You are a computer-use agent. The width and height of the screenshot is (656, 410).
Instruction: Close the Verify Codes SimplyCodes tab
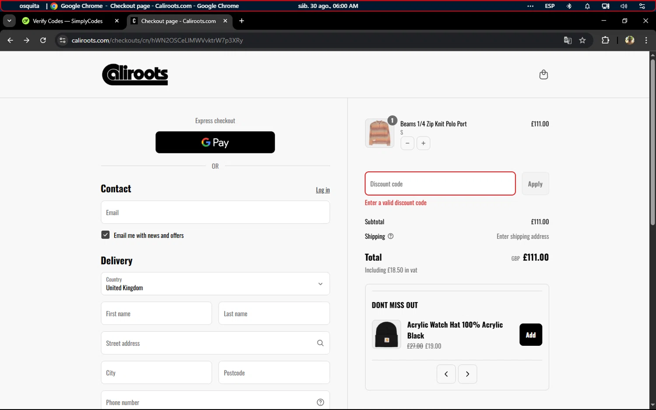(x=117, y=21)
